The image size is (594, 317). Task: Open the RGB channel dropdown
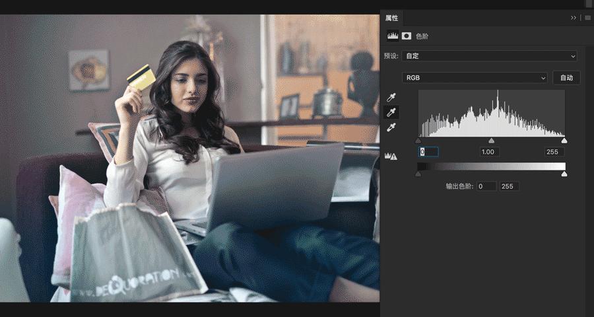(475, 78)
